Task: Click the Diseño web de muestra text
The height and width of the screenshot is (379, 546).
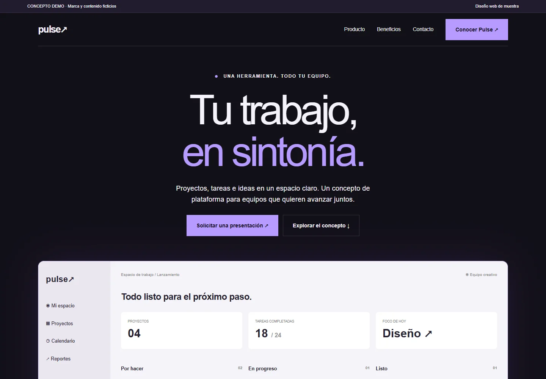Action: 497,6
